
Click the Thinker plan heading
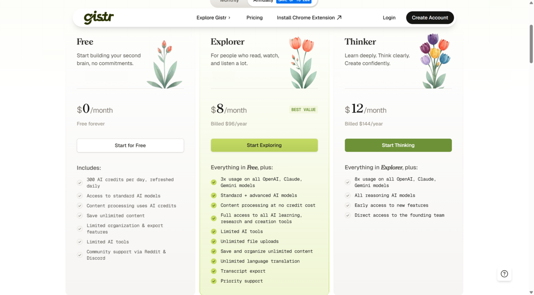360,42
